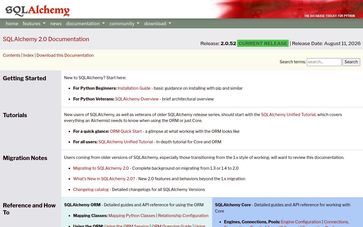This screenshot has height=227, width=363.
Task: Expand the documentation dropdown menu
Action: (85, 24)
